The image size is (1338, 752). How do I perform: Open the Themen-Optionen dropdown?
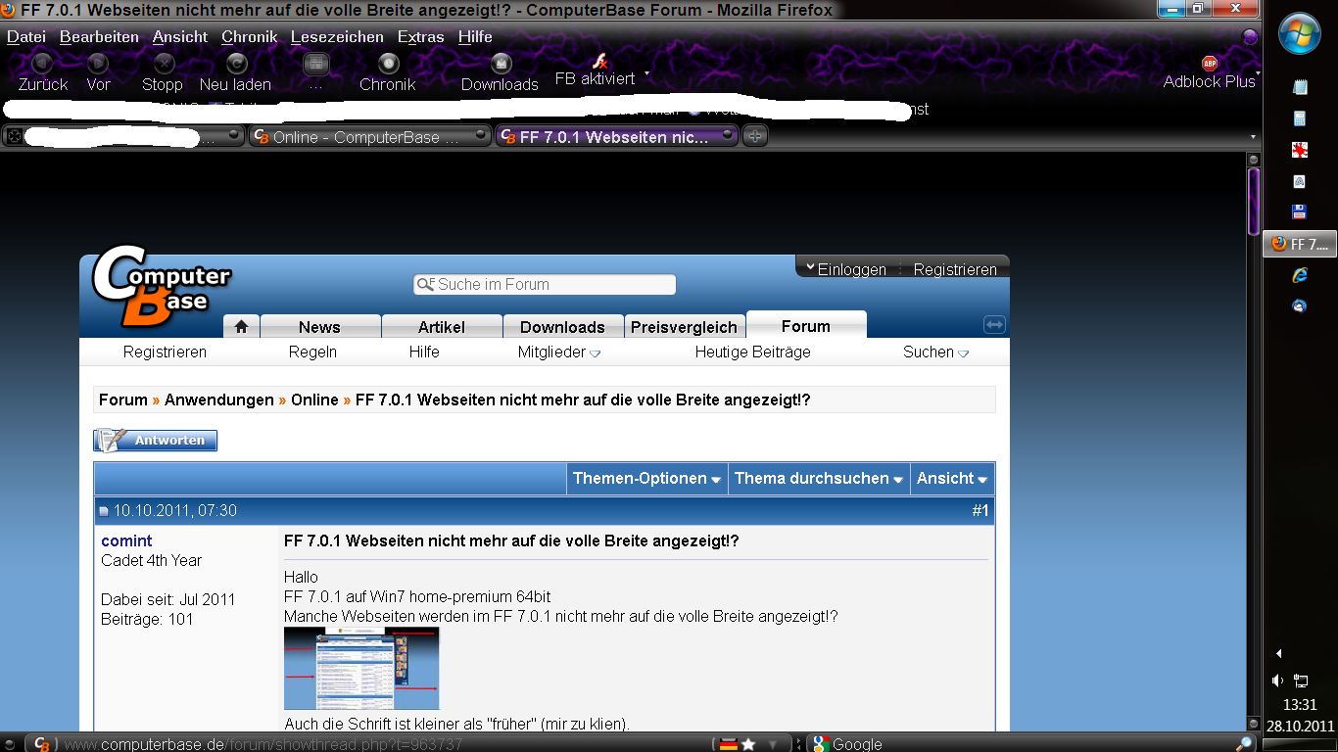(647, 478)
